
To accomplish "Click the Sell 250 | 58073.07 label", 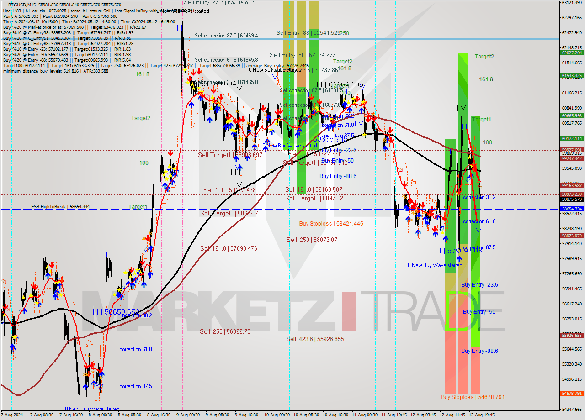I will [x=312, y=240].
